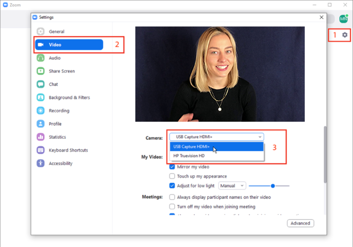This screenshot has height=247, width=353.
Task: Go to Chat settings
Action: 54,84
